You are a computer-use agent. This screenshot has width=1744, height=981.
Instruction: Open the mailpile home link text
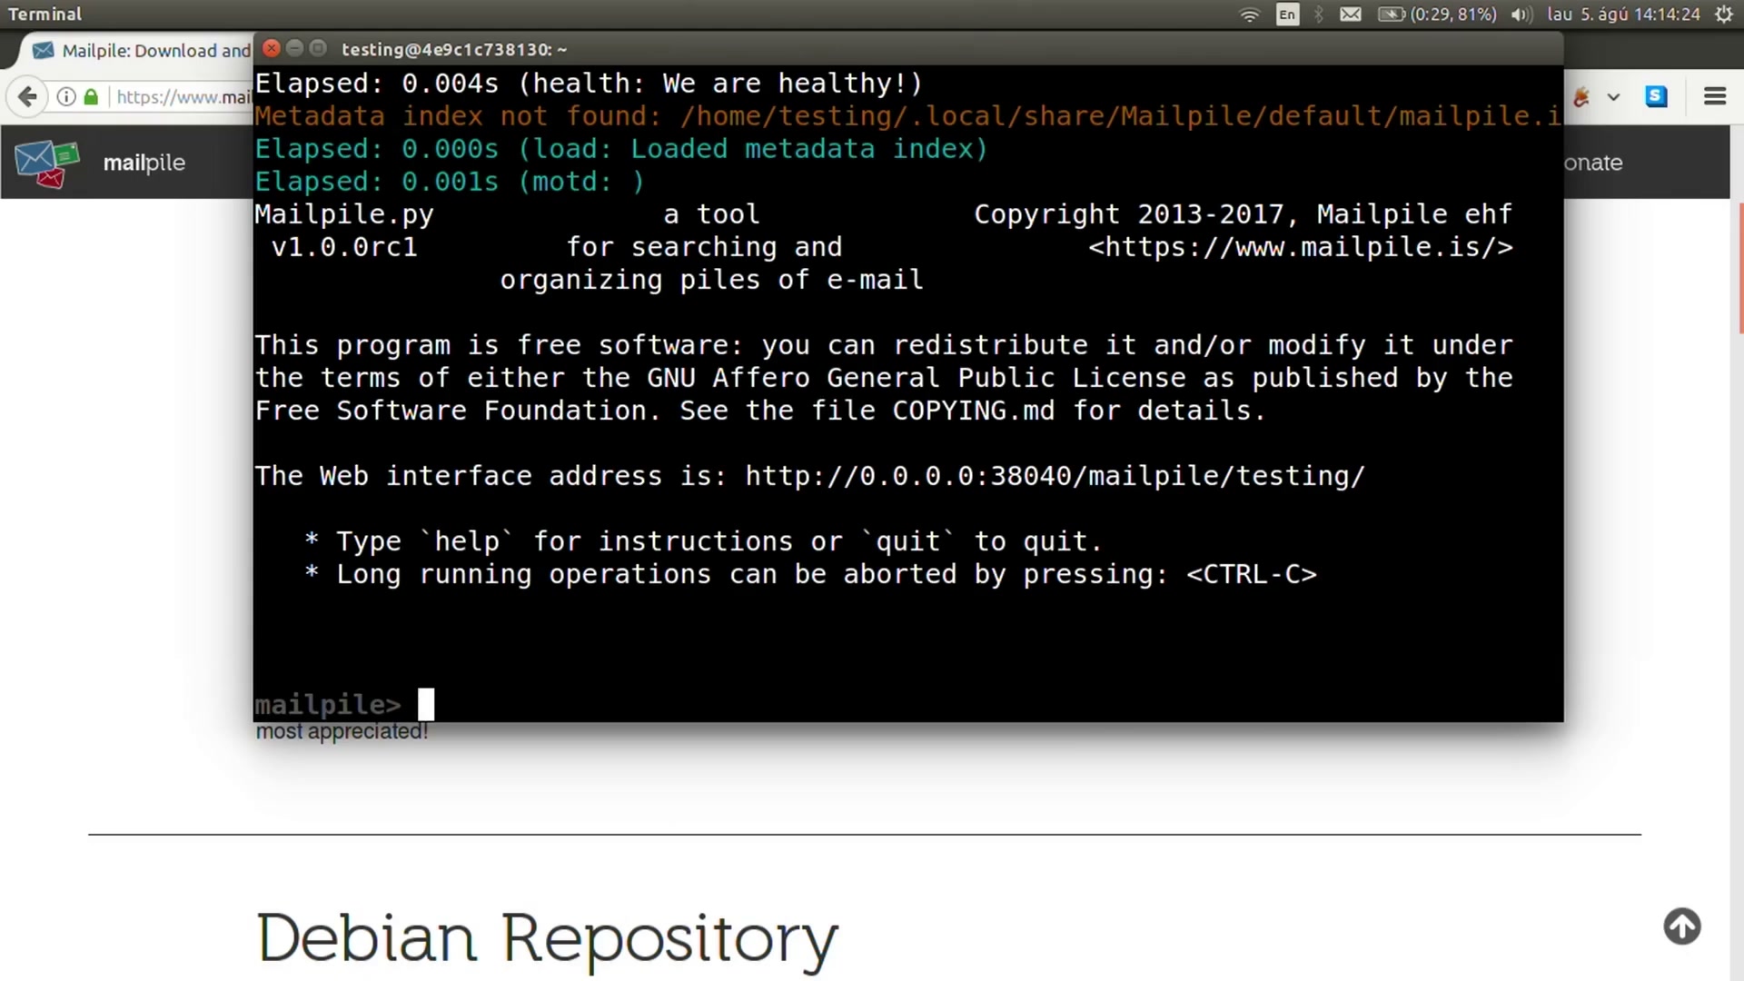pos(144,163)
